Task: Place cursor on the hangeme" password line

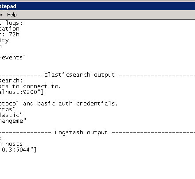Action: [13, 121]
